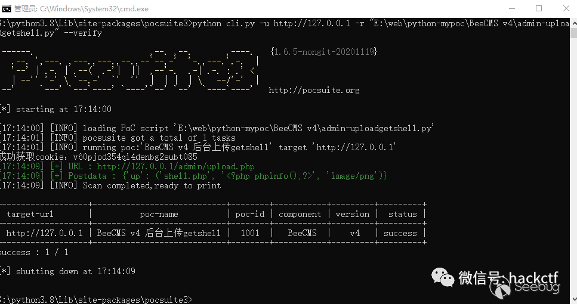This screenshot has width=577, height=304.
Task: Minimize the cmd.exe window
Action: tap(512, 8)
